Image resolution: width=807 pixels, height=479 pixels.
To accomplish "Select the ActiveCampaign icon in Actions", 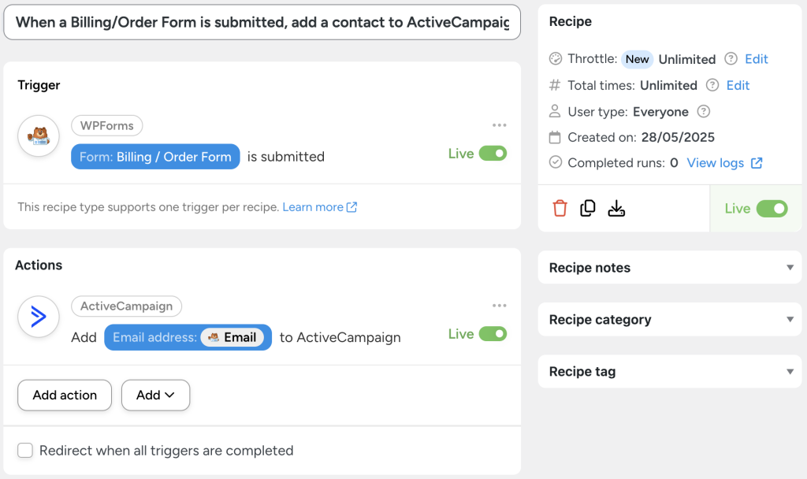I will [38, 317].
